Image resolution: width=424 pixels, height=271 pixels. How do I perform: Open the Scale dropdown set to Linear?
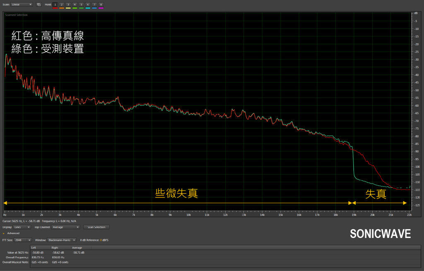[22, 5]
